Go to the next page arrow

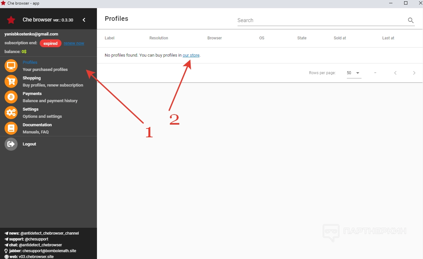point(414,73)
